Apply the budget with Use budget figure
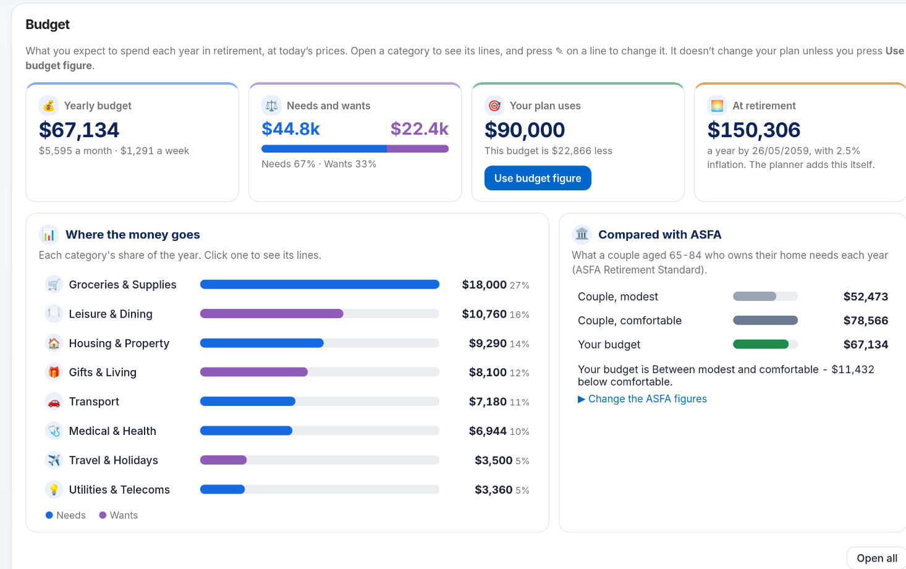 538,178
